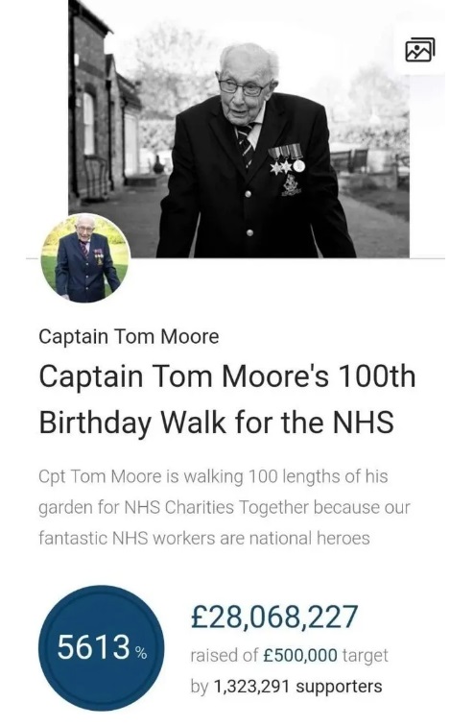Select the 100th Birthday Walk title

click(227, 399)
